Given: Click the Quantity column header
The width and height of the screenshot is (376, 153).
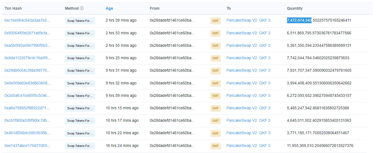Looking at the screenshot, I should pyautogui.click(x=295, y=8).
